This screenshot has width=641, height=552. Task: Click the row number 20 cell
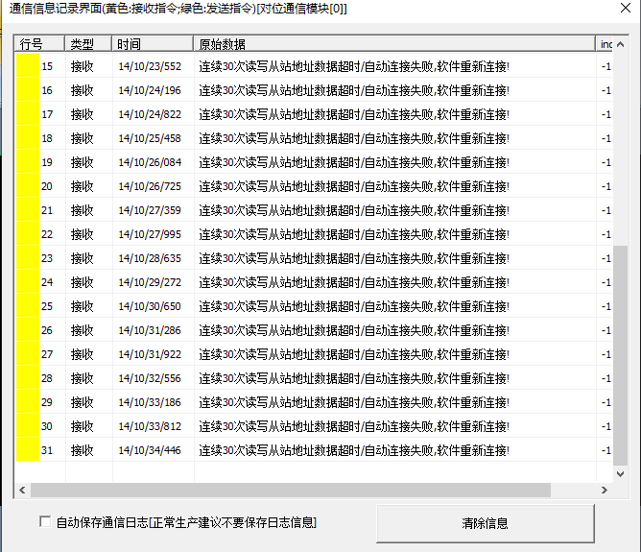[x=47, y=186]
